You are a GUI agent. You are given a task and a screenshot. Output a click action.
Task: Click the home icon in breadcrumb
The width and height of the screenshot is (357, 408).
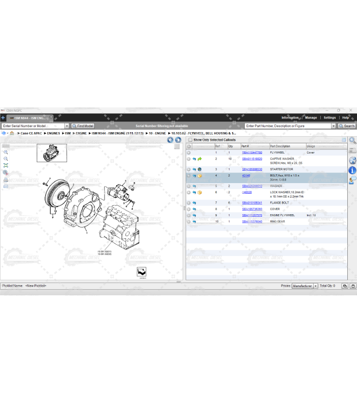tap(11, 133)
